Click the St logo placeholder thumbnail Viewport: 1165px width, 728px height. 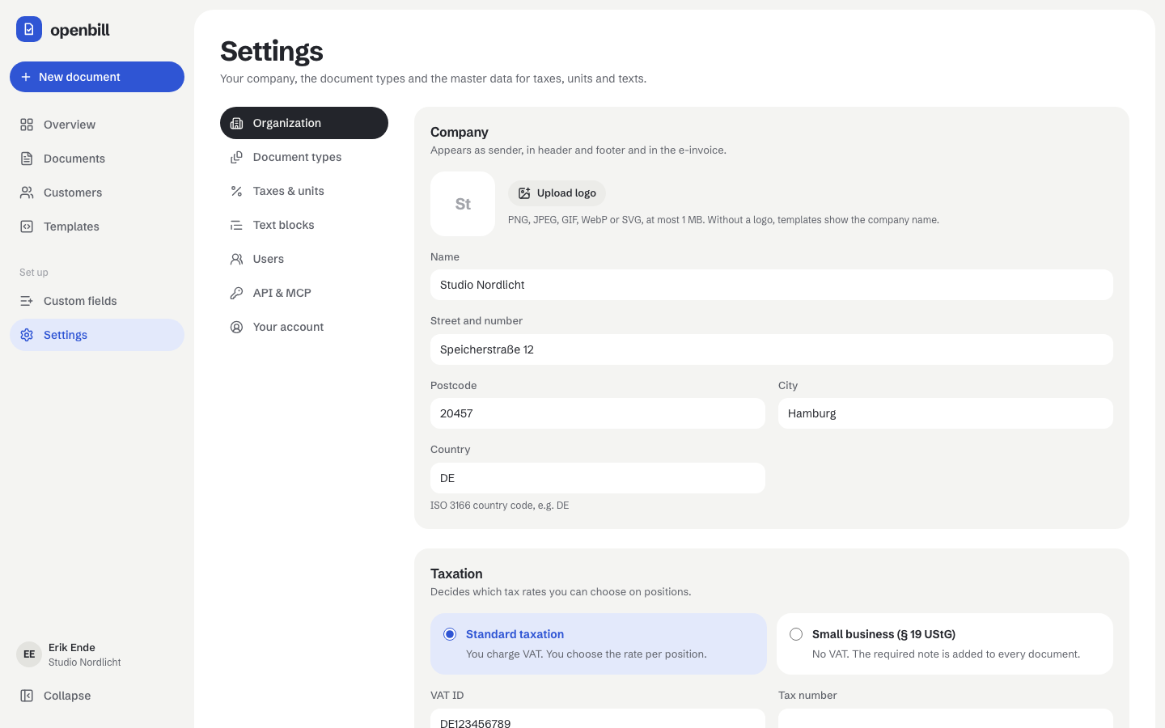[x=463, y=204]
